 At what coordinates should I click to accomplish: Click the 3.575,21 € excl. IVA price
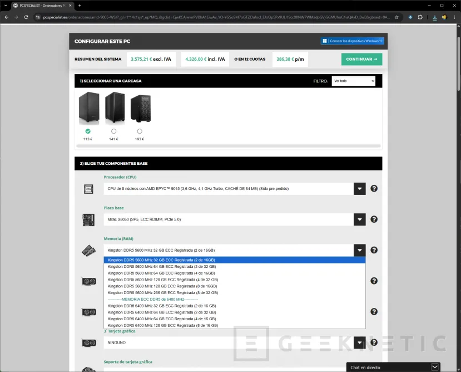click(151, 59)
